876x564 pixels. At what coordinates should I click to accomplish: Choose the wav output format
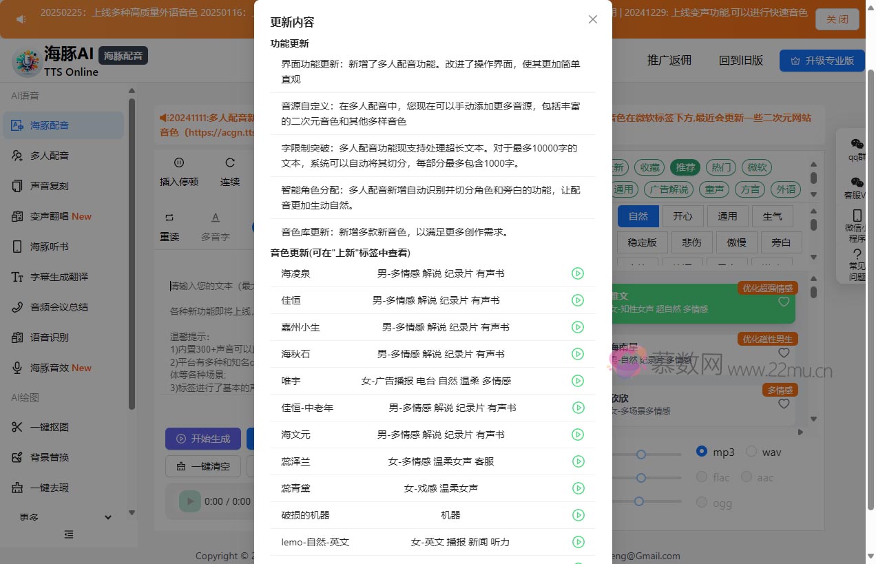tap(751, 452)
